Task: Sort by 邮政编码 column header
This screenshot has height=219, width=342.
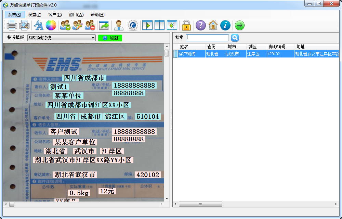Action: tap(277, 47)
